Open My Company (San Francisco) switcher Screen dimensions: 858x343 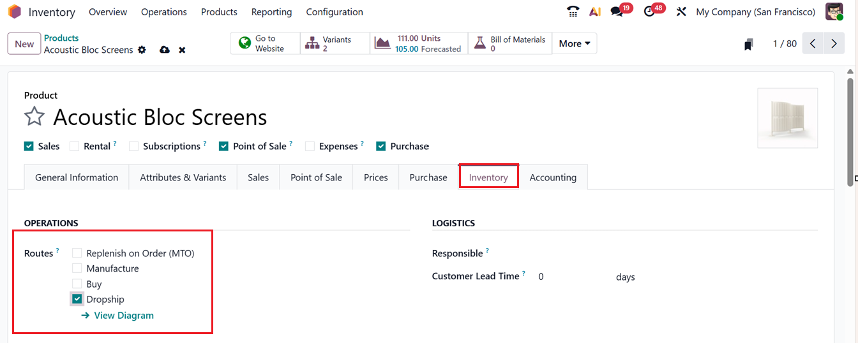755,11
